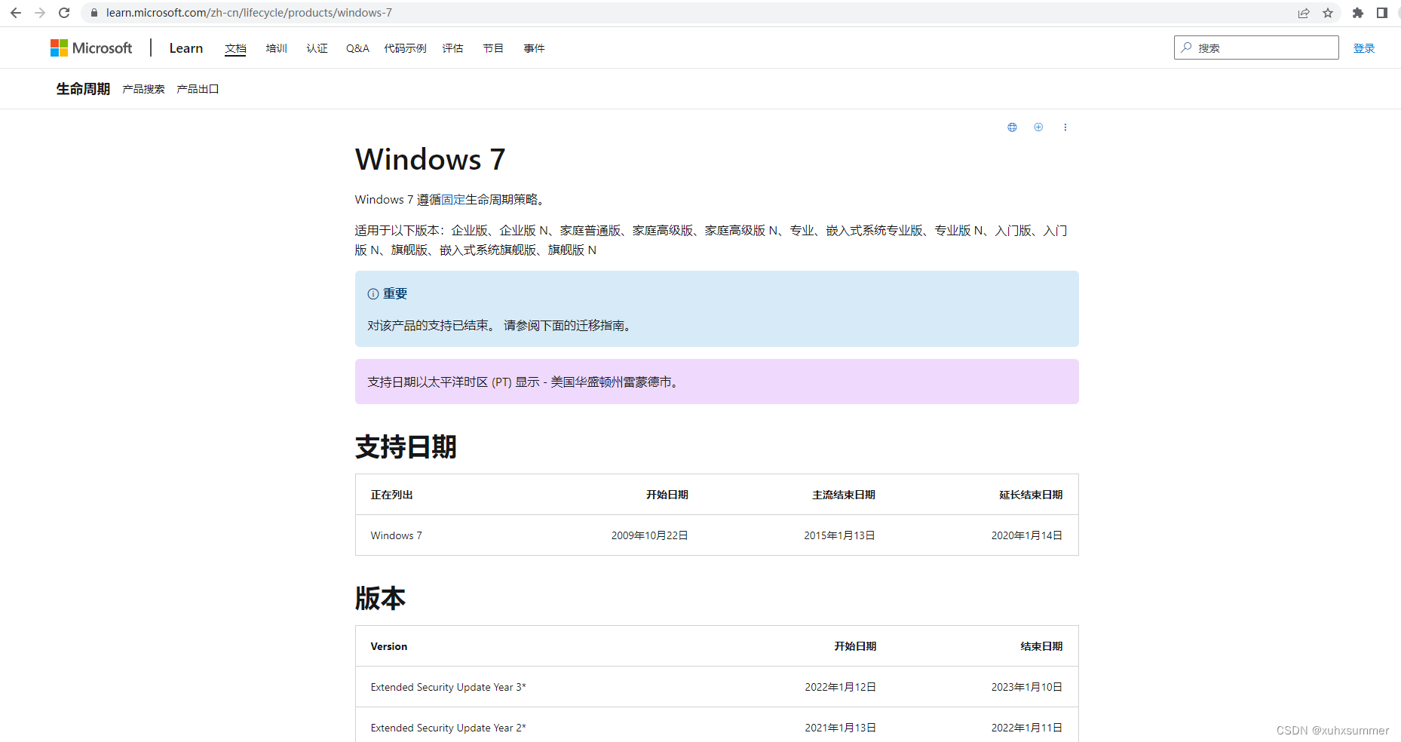Open the 产品出口 link
1401x742 pixels.
click(x=198, y=89)
